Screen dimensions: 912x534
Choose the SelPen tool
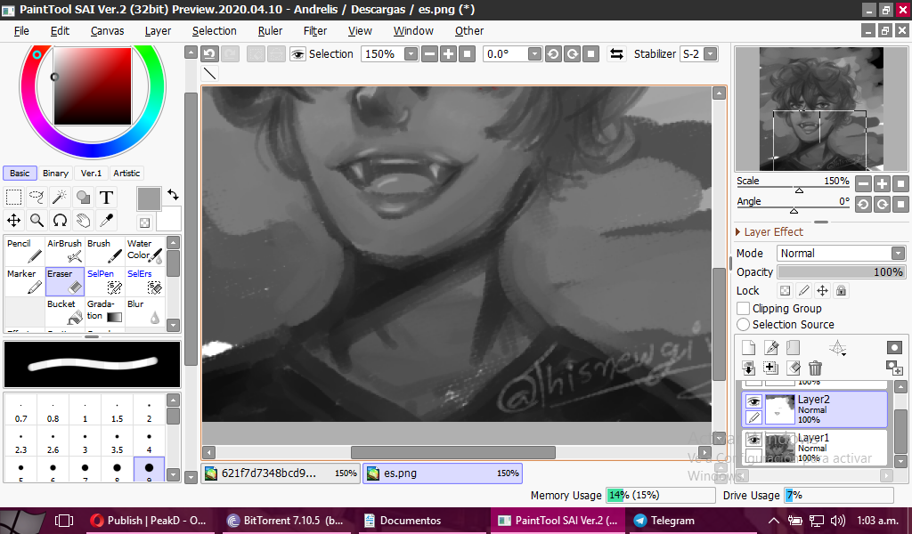click(x=105, y=281)
